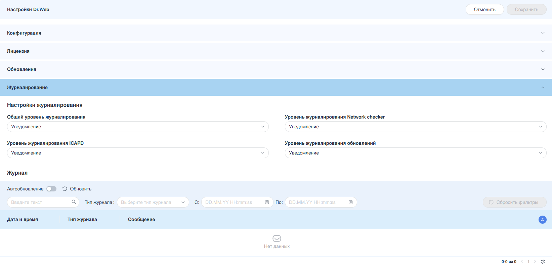The width and height of the screenshot is (552, 267).
Task: Go to previous page arrow in pagination
Action: (522, 262)
